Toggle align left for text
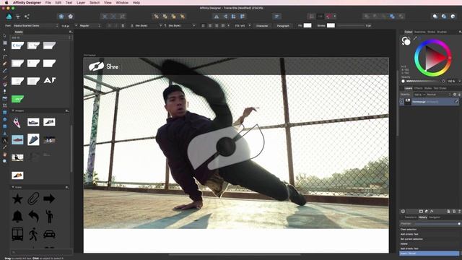 [204, 26]
